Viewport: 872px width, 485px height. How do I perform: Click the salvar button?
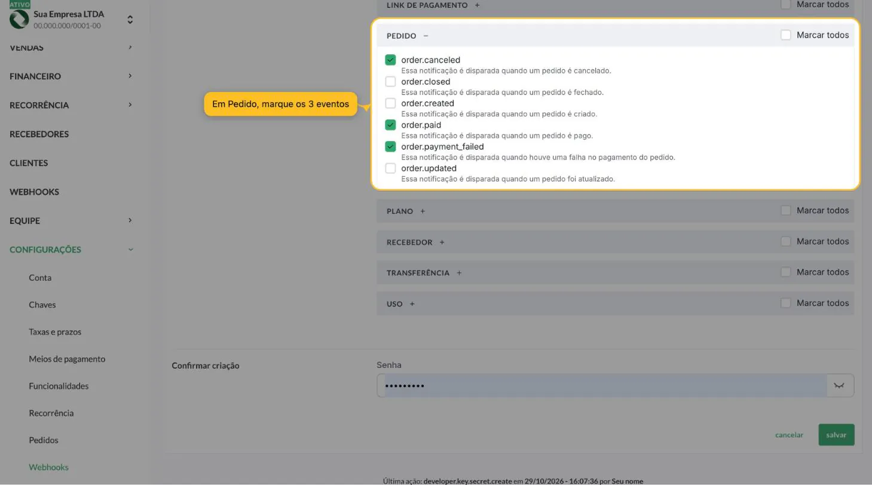pos(836,435)
